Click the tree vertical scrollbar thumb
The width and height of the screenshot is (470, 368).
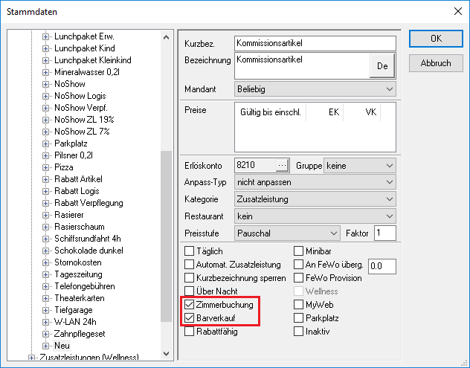pyautogui.click(x=167, y=236)
